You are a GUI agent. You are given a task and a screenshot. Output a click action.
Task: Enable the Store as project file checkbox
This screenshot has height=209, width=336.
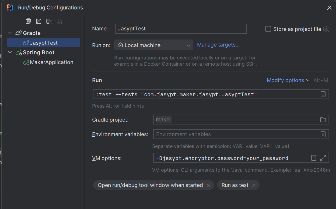click(268, 29)
